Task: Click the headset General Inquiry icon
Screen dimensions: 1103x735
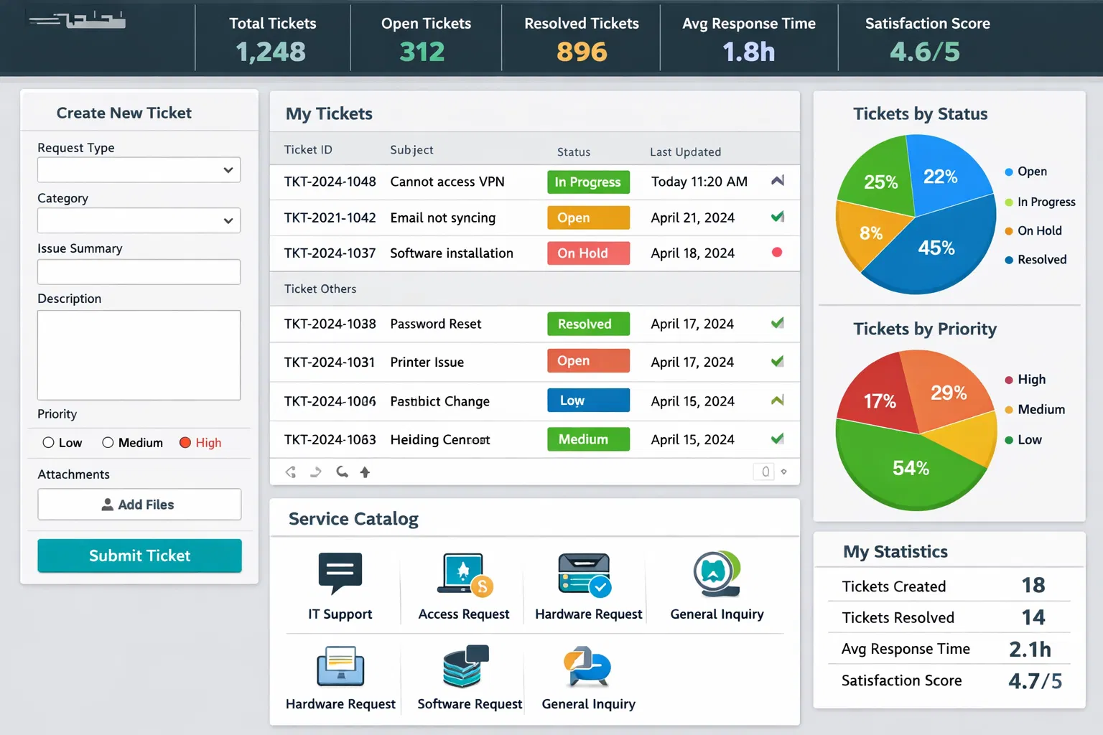Action: [x=716, y=574]
